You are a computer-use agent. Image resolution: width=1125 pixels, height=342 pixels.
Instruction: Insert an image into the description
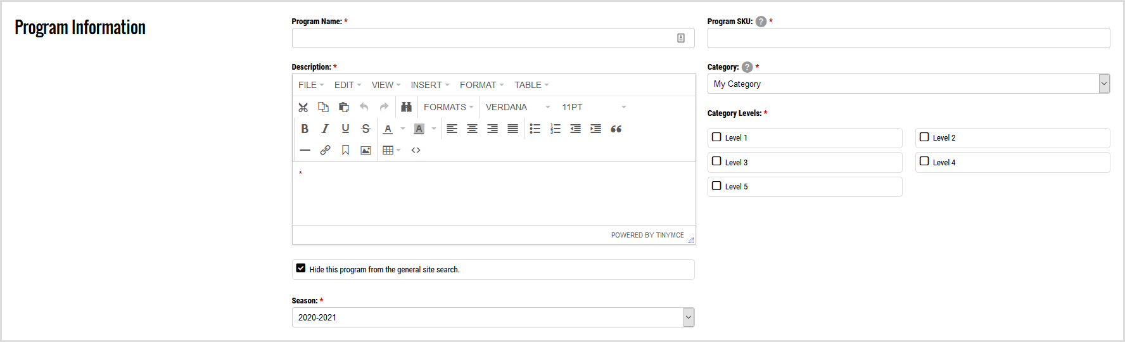click(365, 150)
